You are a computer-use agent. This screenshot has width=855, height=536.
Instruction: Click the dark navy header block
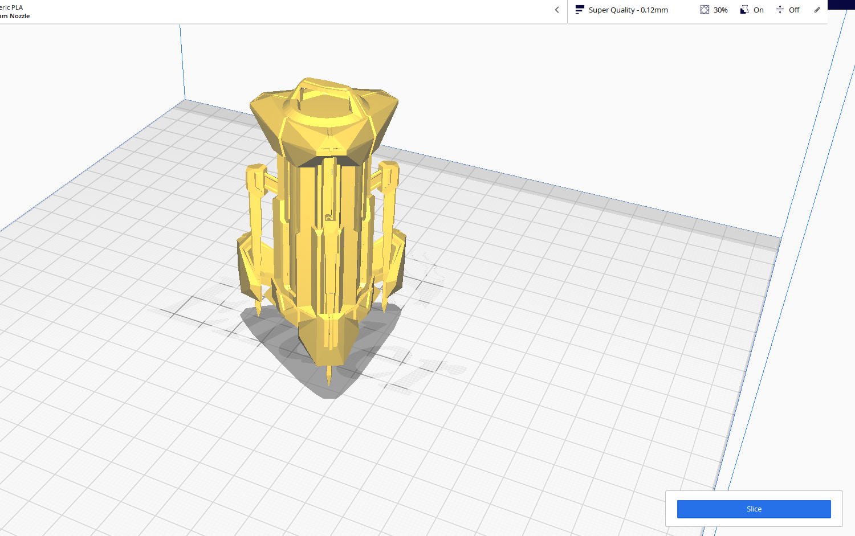click(x=841, y=4)
